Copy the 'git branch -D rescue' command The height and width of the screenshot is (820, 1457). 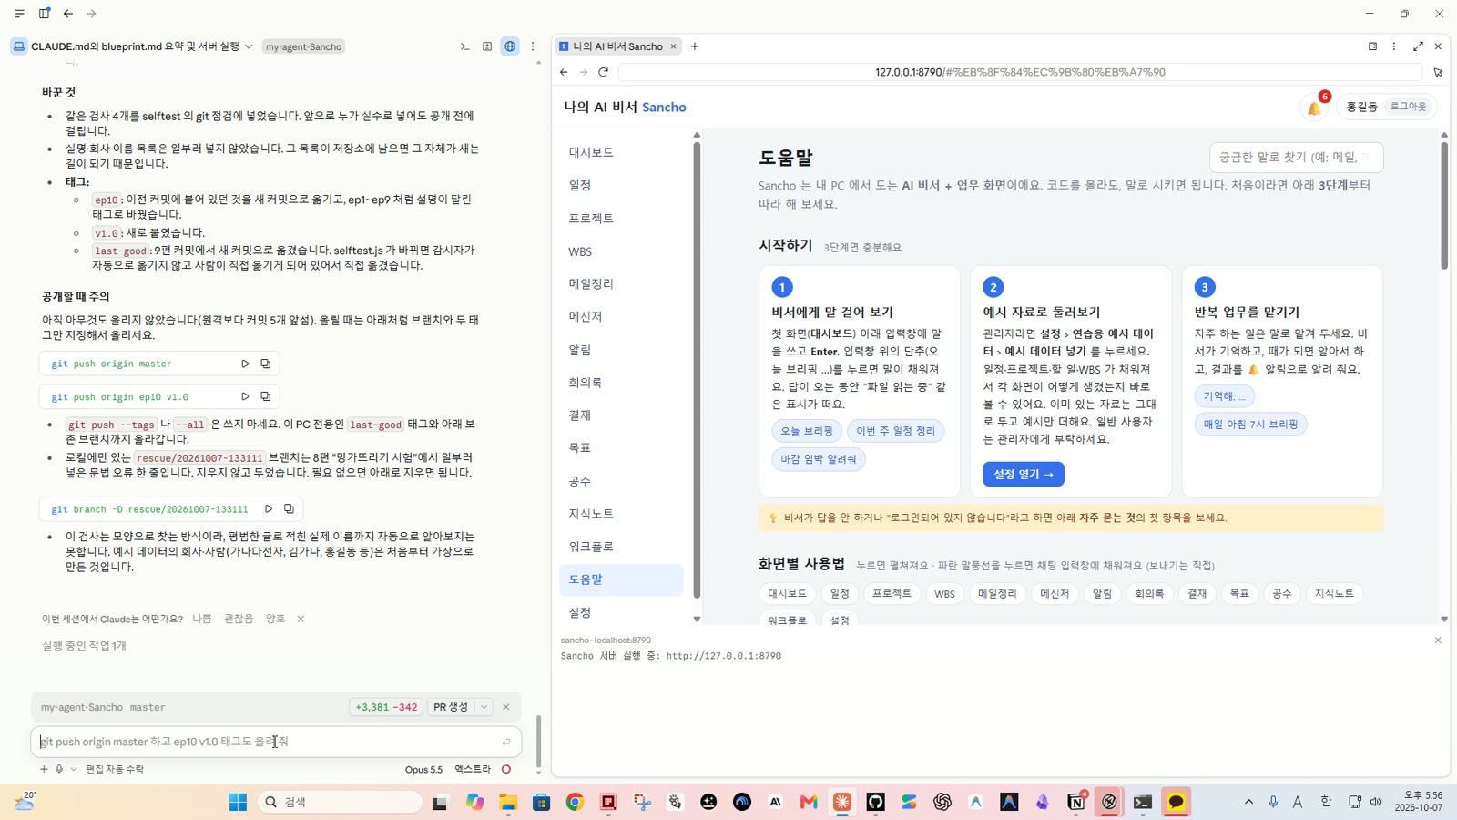pyautogui.click(x=289, y=508)
